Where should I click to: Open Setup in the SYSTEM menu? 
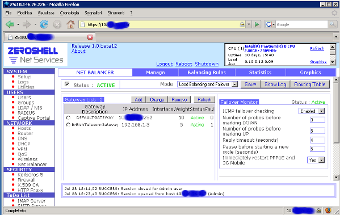(x=24, y=77)
